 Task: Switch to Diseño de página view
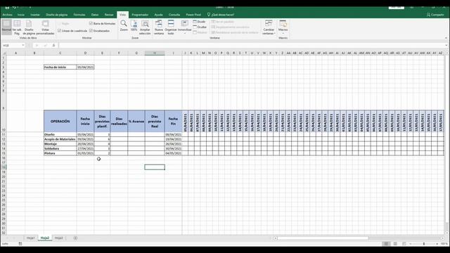[29, 27]
